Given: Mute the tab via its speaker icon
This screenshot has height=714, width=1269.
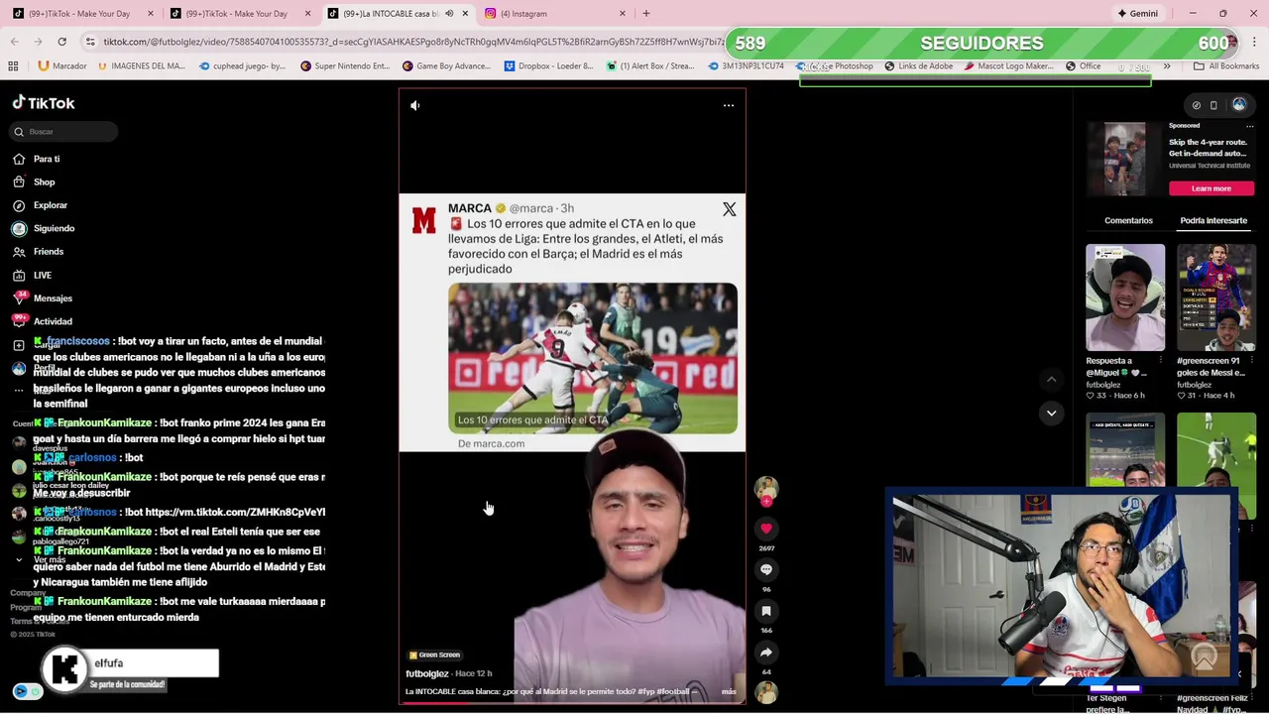Looking at the screenshot, I should click(x=449, y=14).
